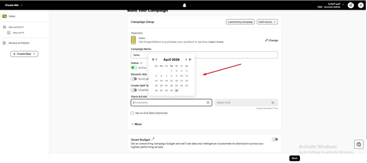
Task: Click the Starts & Ends label
Action: 139,96
